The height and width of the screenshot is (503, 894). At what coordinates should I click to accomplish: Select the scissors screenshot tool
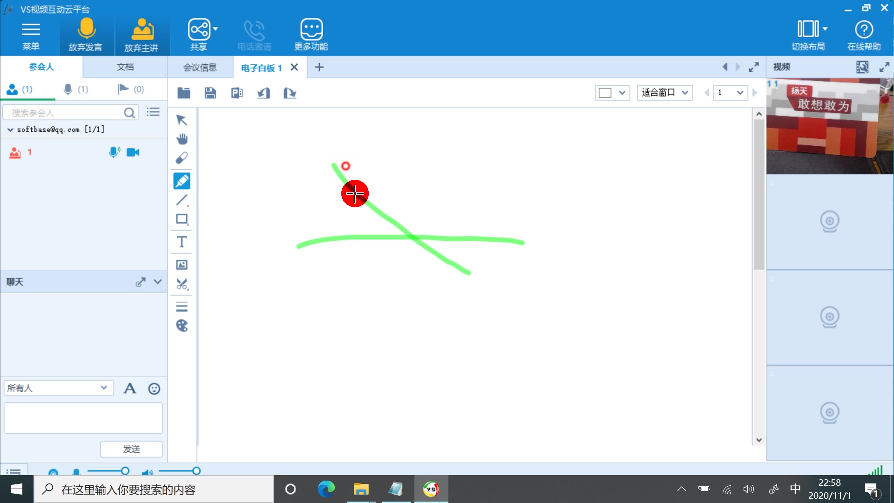(x=182, y=284)
